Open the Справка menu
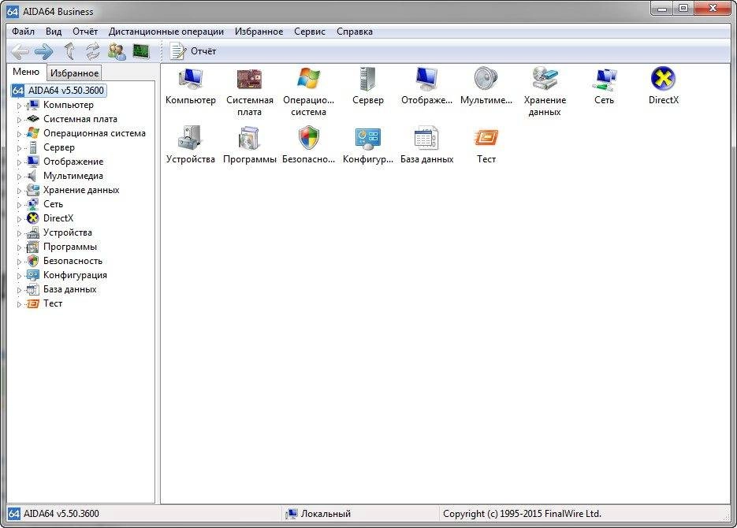737x528 pixels. click(355, 32)
